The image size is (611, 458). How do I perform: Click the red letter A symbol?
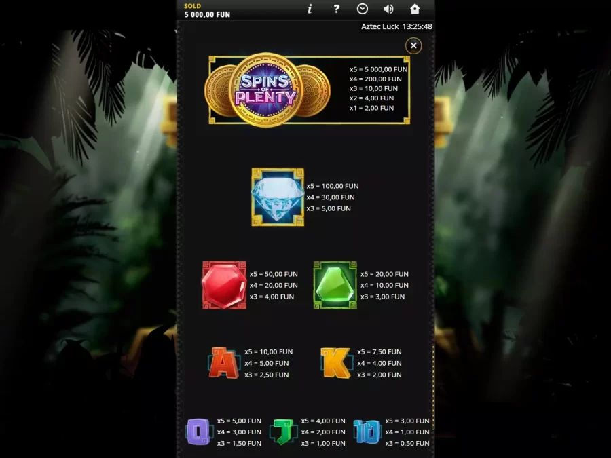(x=223, y=363)
